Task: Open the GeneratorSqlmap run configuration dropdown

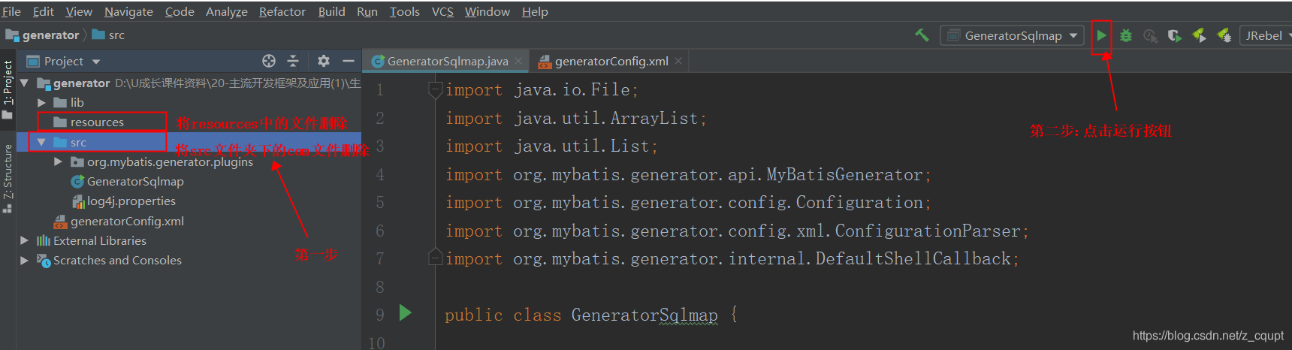Action: point(1012,35)
